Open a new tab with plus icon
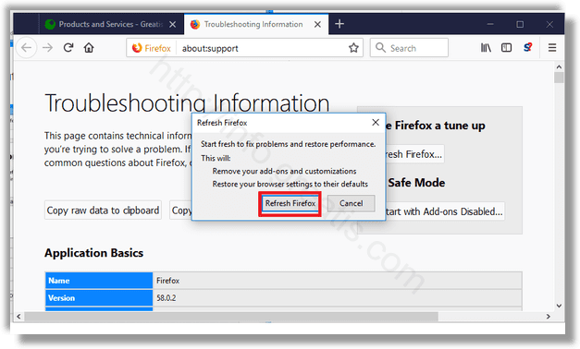Screen dimensions: 580x349 click(x=339, y=24)
